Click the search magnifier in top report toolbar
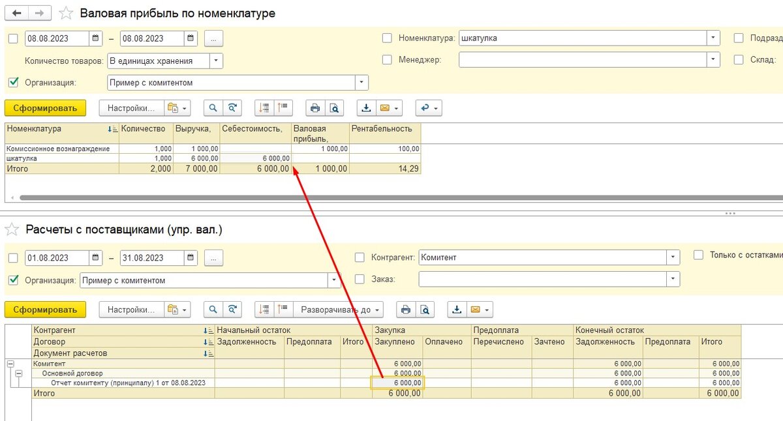783x421 pixels. coord(213,108)
